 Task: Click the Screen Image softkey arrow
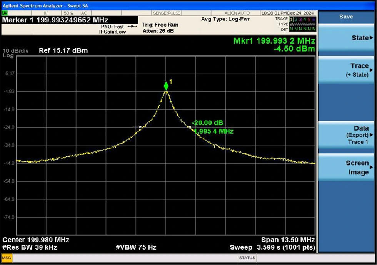coord(372,167)
